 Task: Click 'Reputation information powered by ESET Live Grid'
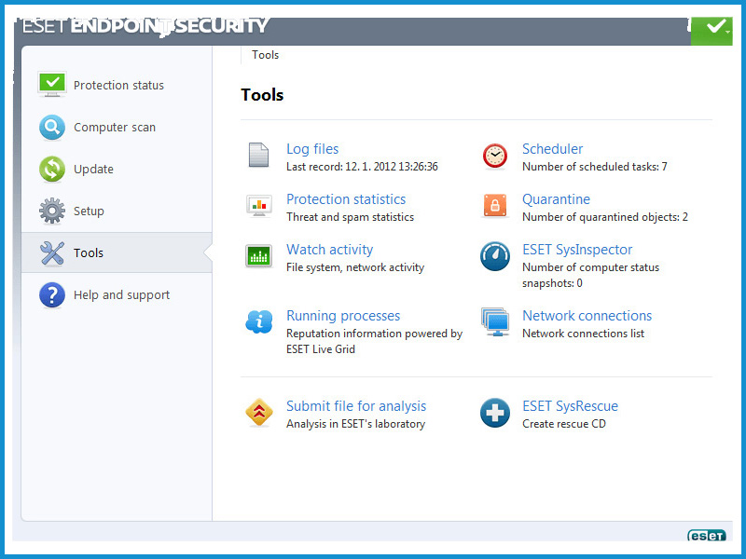[x=375, y=341]
